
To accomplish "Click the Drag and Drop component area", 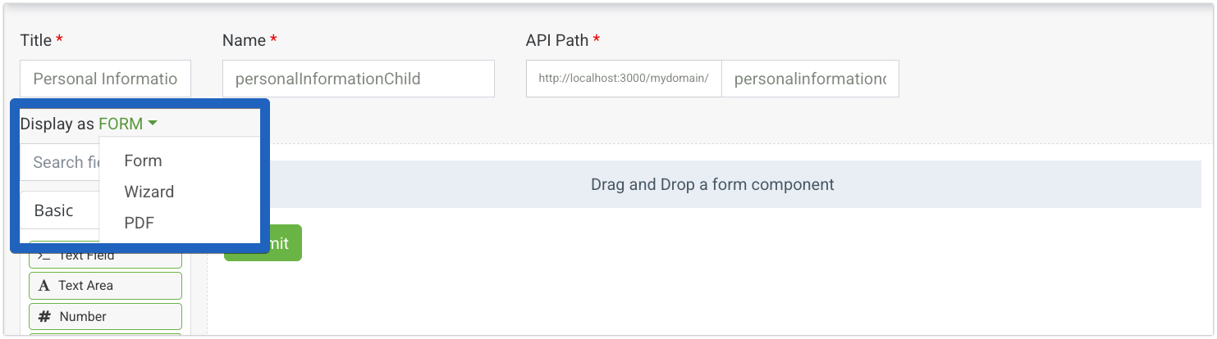I will pos(711,184).
